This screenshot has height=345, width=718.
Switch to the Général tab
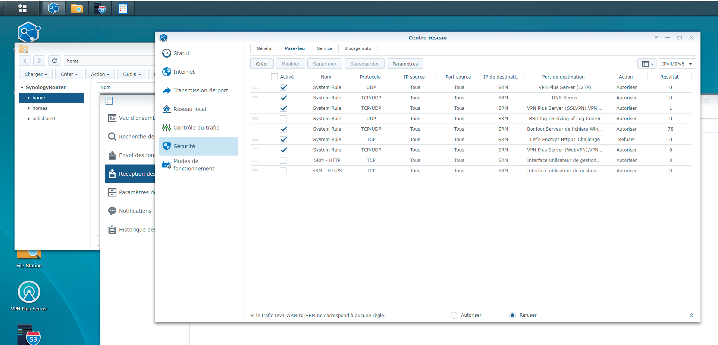(264, 48)
